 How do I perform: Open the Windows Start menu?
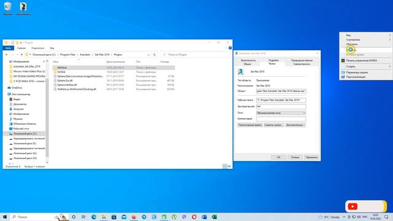(5, 217)
